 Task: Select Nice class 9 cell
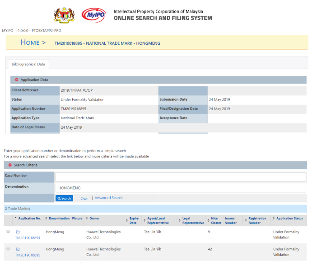click(209, 232)
